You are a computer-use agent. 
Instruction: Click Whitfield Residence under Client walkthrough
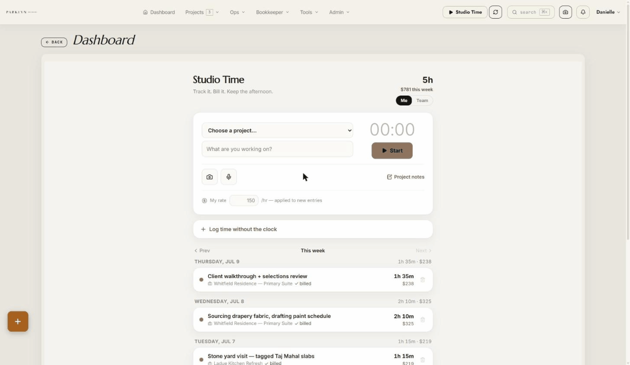click(253, 284)
